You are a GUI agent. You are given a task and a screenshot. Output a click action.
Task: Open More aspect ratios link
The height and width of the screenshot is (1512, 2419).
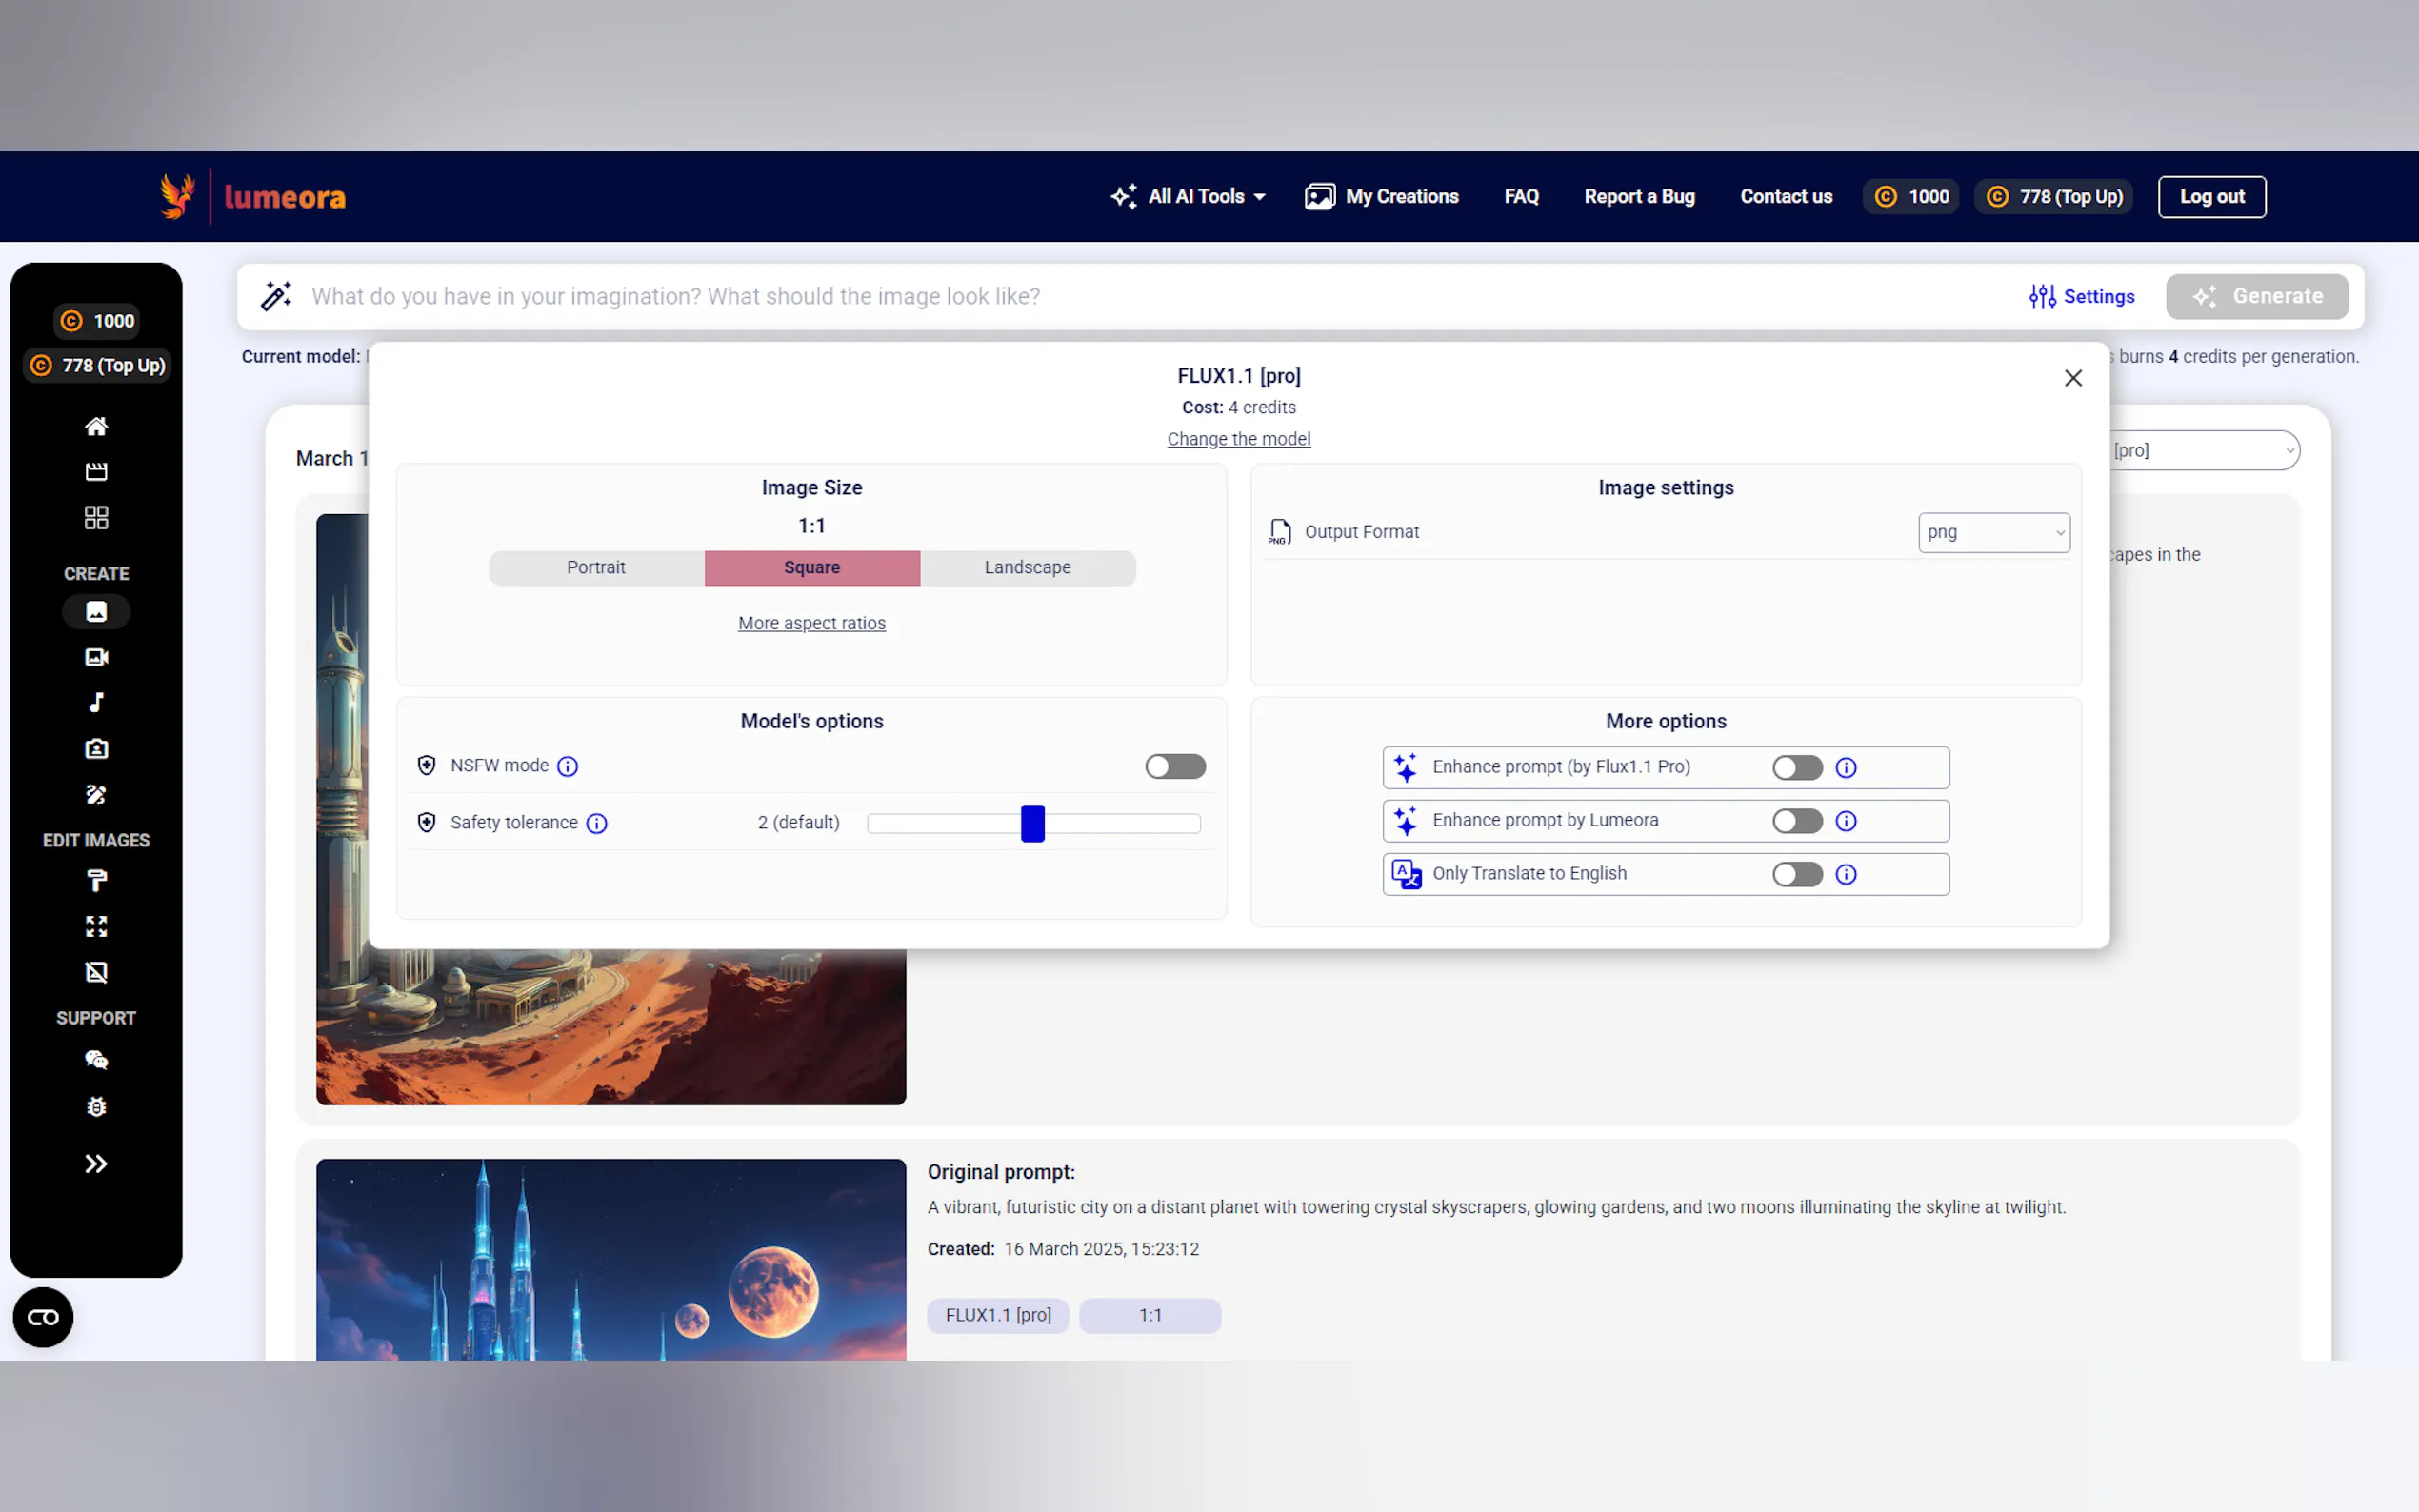pos(811,624)
